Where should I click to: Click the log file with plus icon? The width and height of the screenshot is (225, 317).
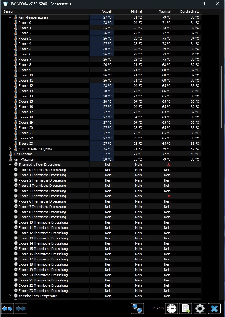tap(186, 309)
